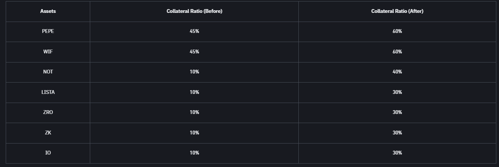
Task: Click NOT's 40% after ratio
Action: pos(397,72)
